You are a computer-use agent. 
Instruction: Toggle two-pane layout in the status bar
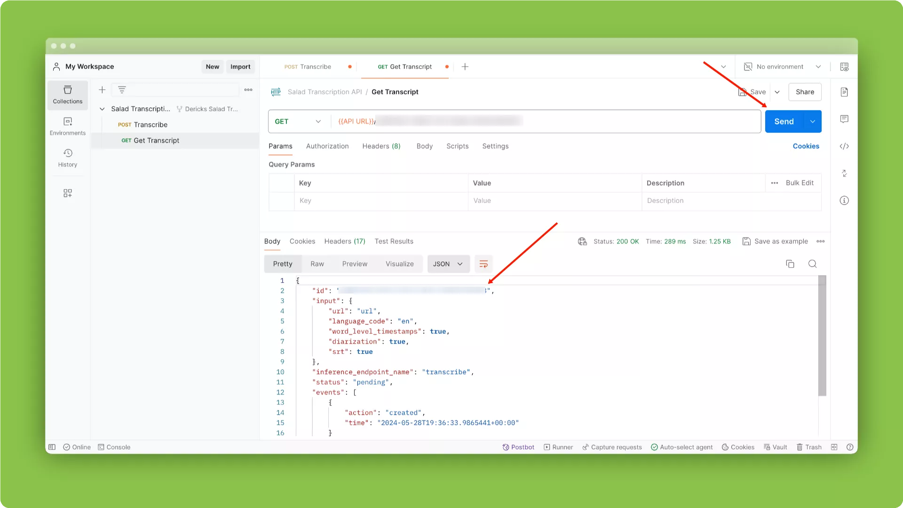click(834, 447)
